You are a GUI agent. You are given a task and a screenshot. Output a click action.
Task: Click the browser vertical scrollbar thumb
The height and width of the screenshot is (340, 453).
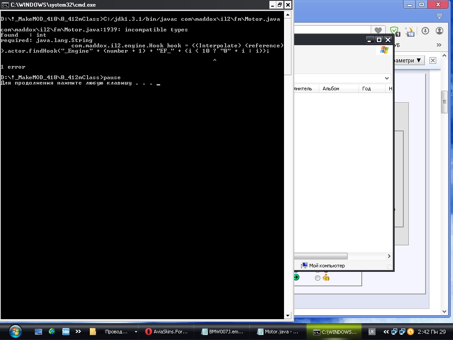444,102
